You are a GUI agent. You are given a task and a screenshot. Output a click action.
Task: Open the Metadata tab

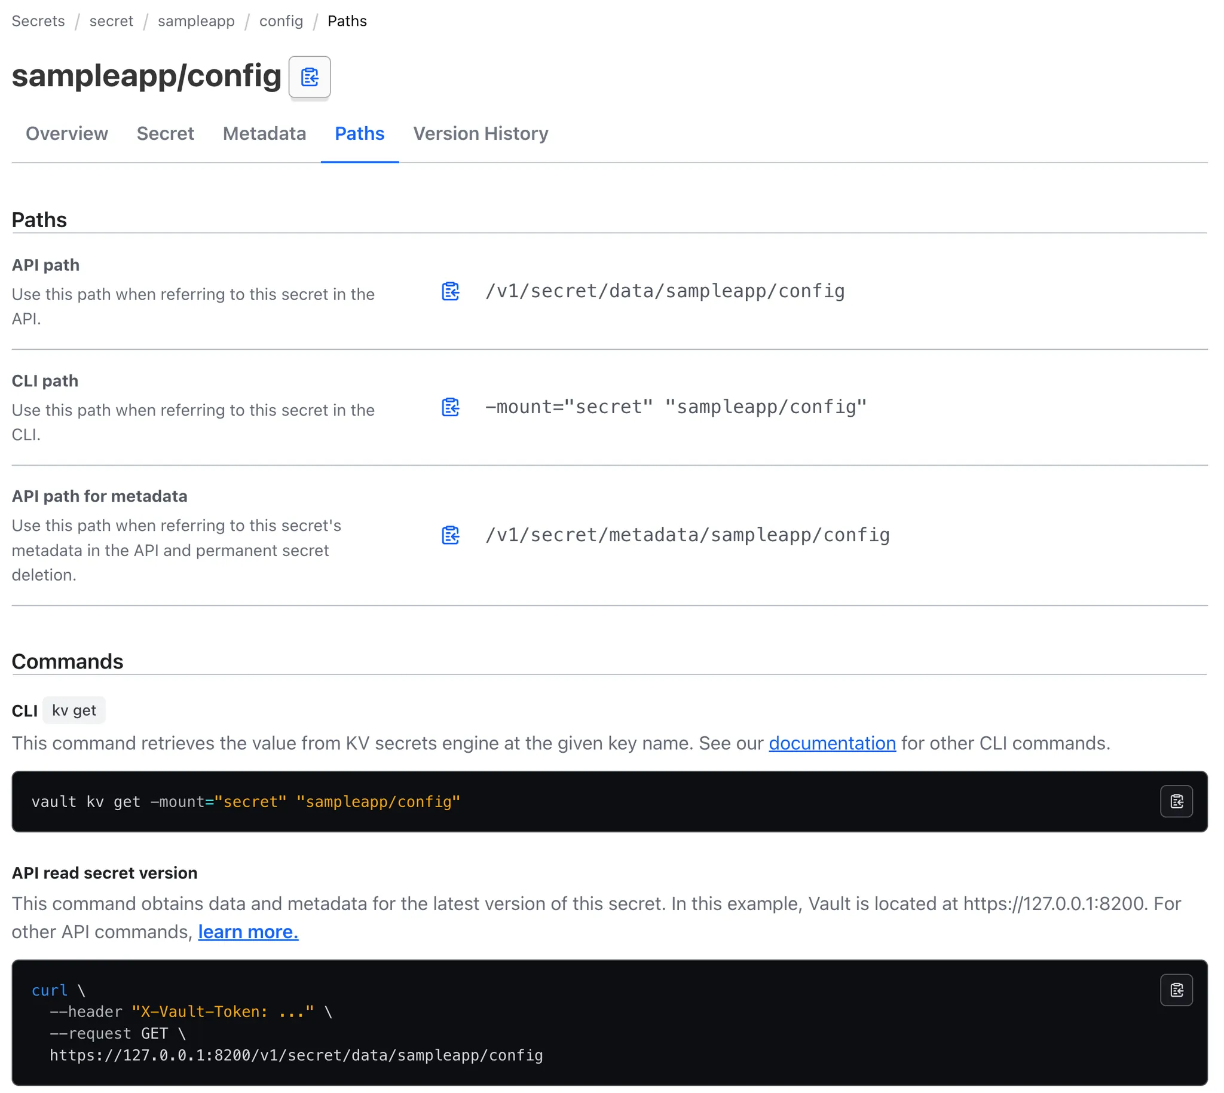pos(264,133)
